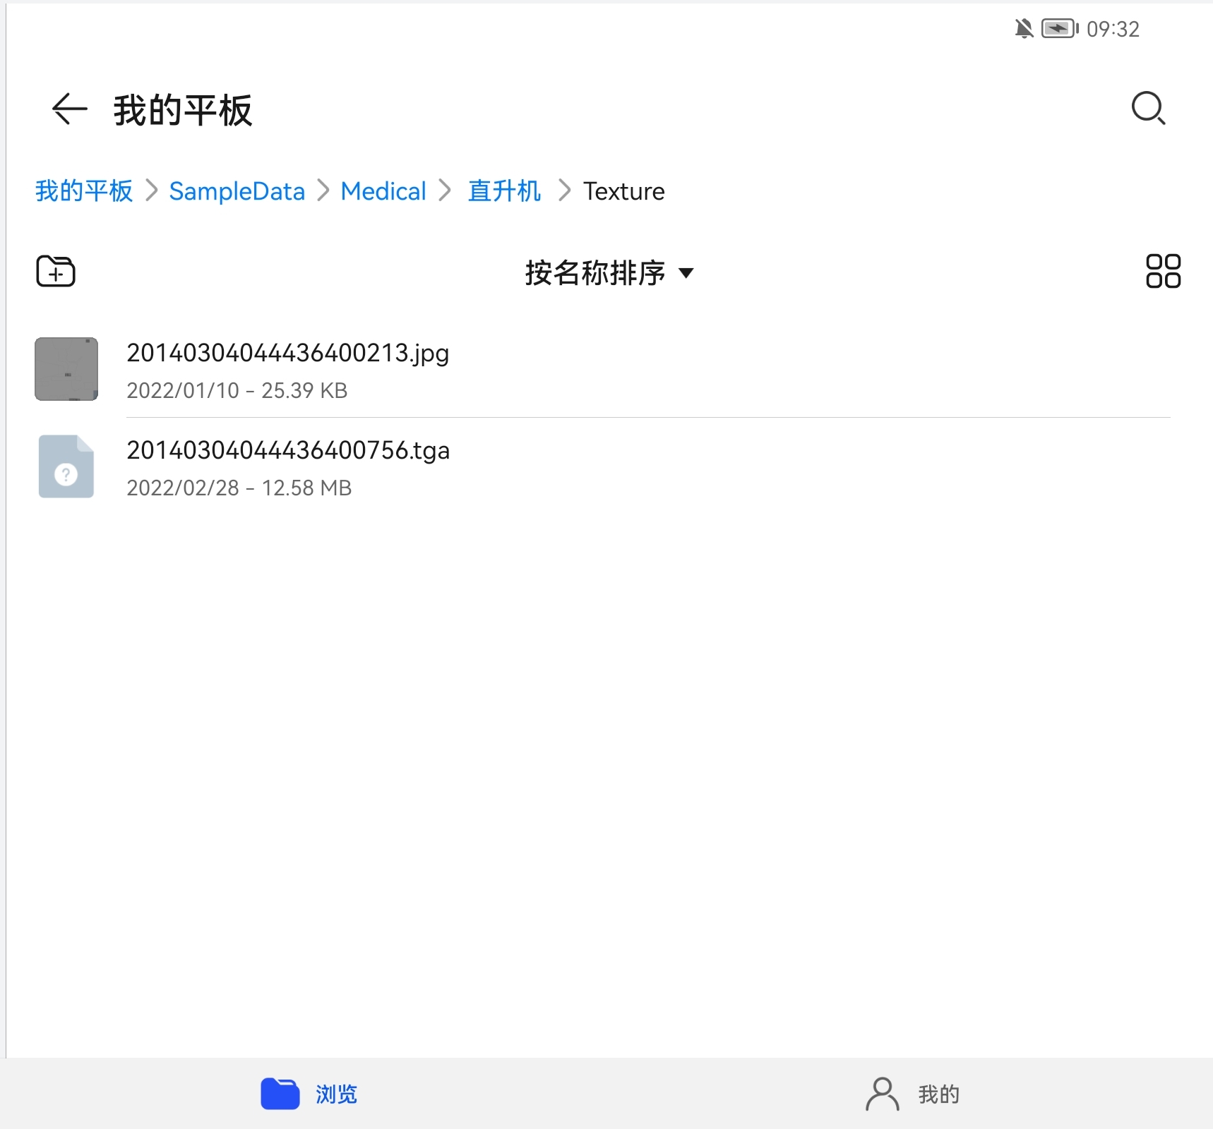Create a new folder with the folder-plus icon
The height and width of the screenshot is (1129, 1213).
pos(56,272)
